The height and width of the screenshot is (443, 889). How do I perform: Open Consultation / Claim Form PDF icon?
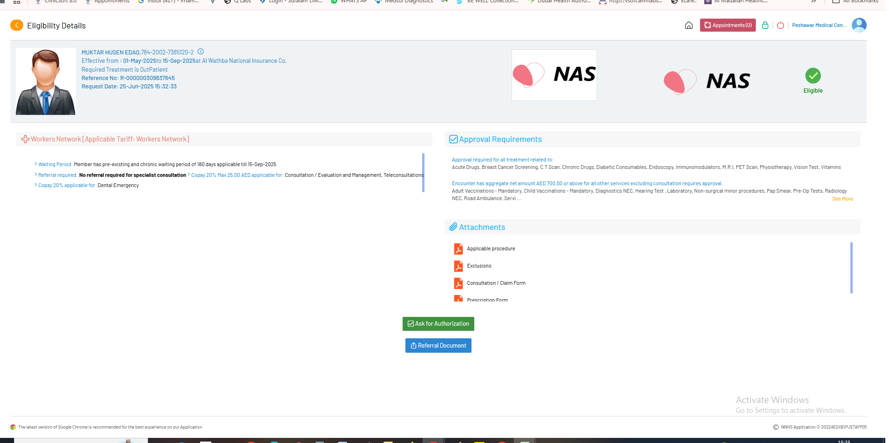pyautogui.click(x=458, y=283)
